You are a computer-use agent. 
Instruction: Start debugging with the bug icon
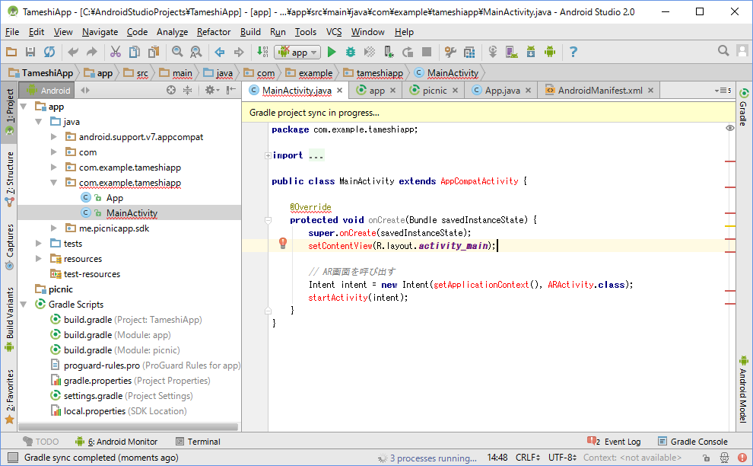(351, 52)
